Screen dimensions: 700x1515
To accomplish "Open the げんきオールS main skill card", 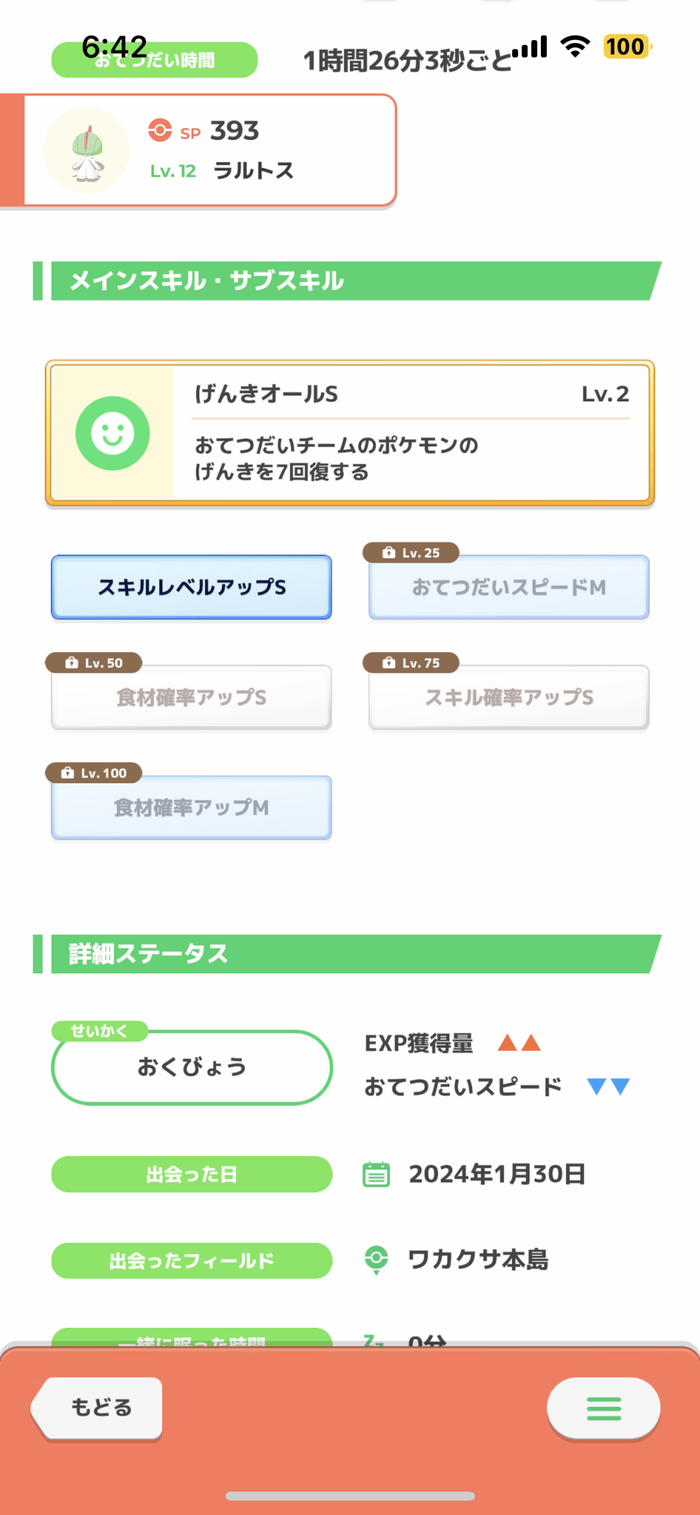I will (x=350, y=433).
